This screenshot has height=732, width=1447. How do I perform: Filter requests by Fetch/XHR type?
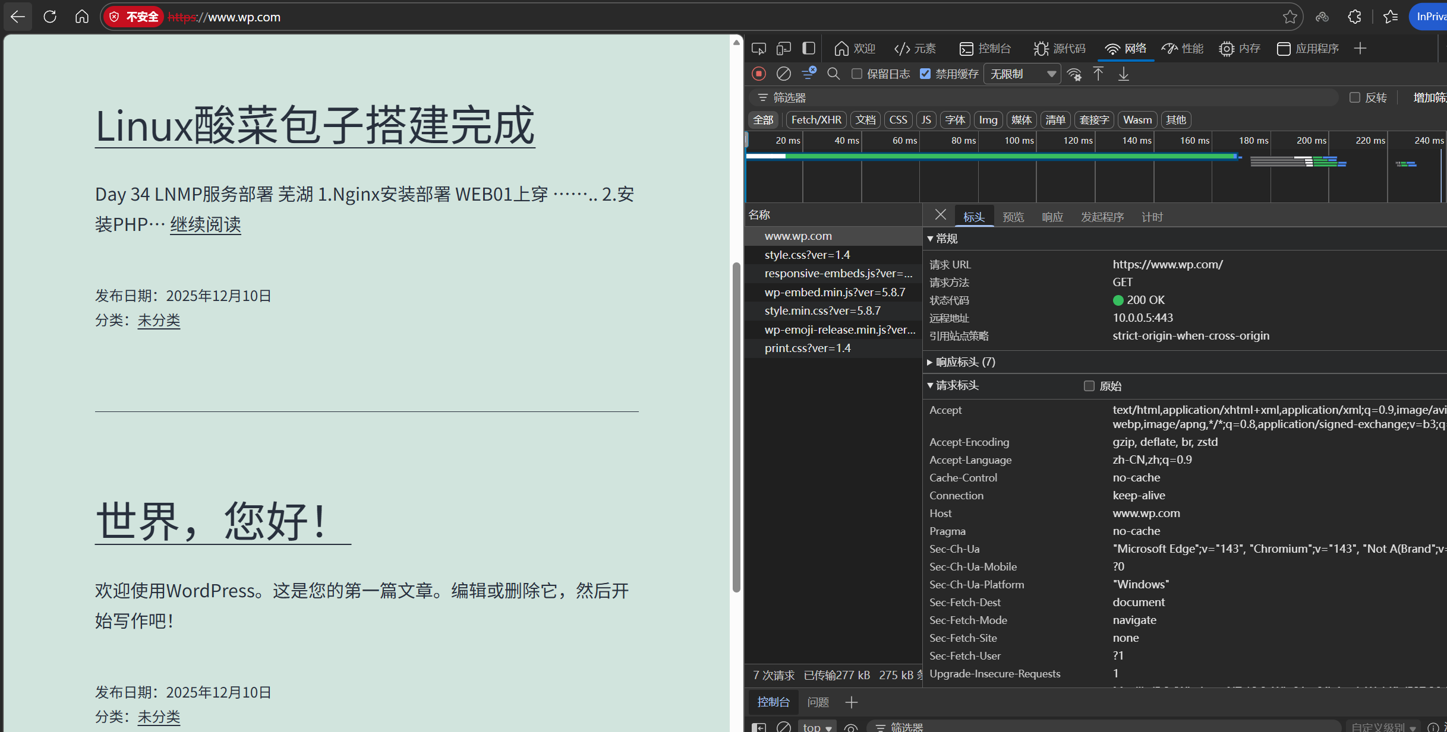816,120
